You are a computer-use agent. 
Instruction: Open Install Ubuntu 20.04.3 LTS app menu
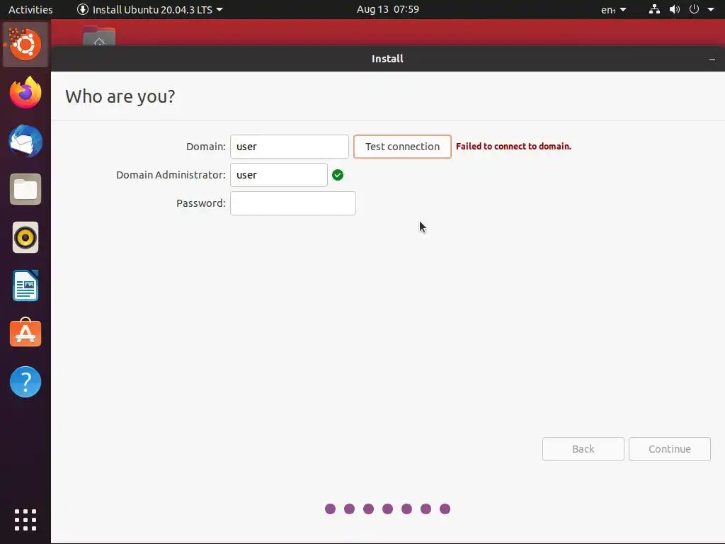point(150,9)
